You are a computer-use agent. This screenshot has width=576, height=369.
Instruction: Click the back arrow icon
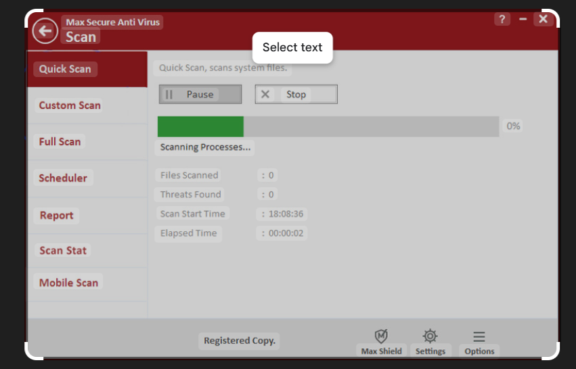click(45, 31)
